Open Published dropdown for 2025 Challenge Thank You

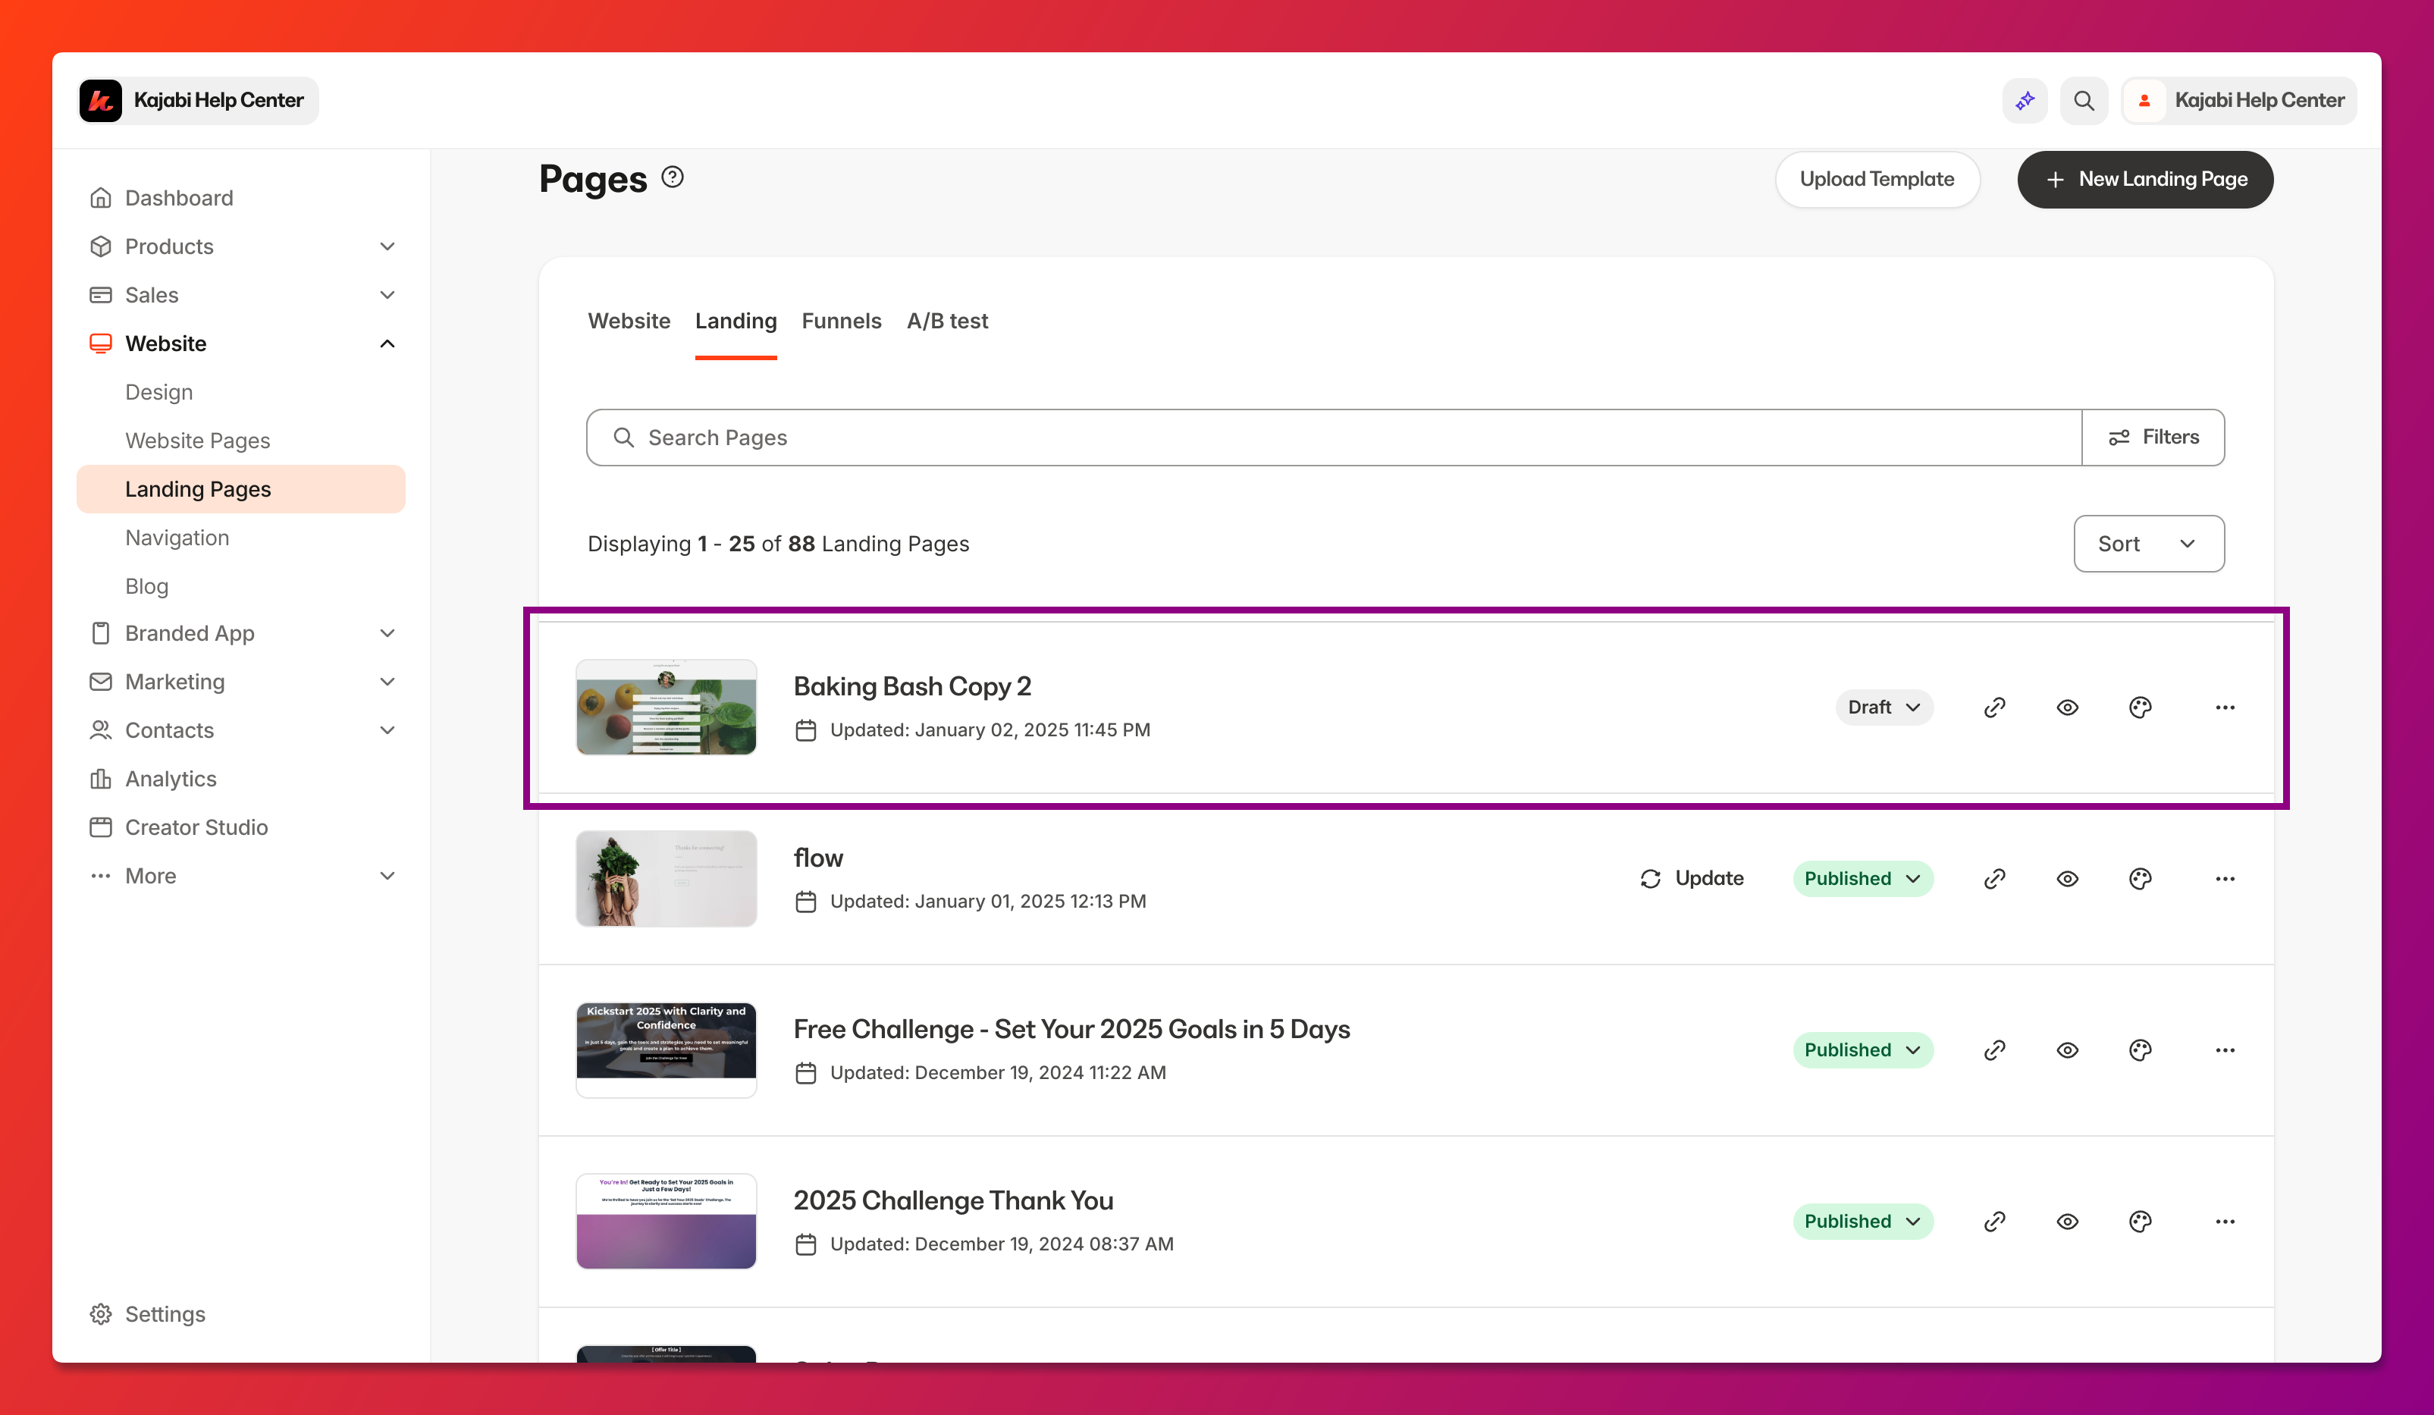point(1863,1222)
